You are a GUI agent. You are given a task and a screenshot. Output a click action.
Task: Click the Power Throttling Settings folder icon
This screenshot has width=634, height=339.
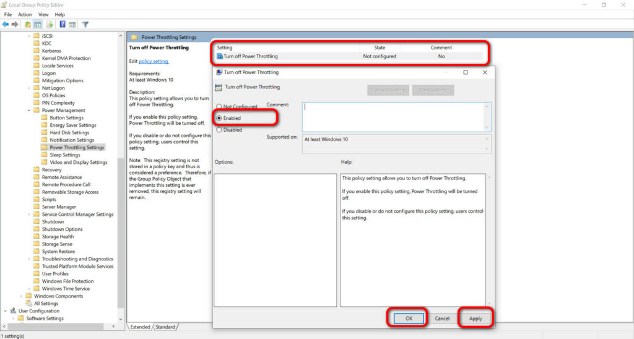tap(45, 147)
